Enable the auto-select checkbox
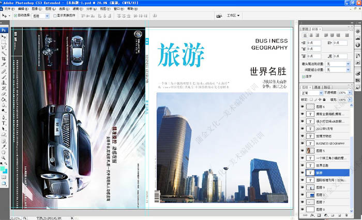Screen dimensions: 362x220 coord(16,16)
